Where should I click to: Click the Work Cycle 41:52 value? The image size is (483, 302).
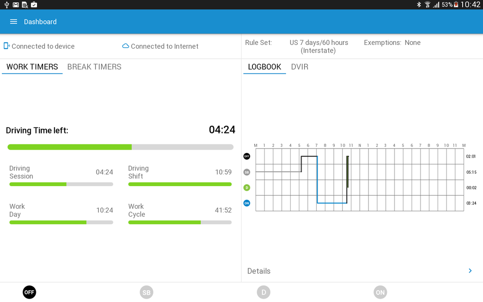point(223,210)
